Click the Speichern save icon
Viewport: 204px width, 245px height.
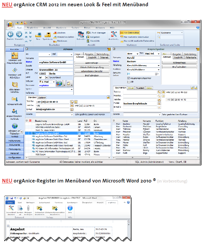[48, 35]
